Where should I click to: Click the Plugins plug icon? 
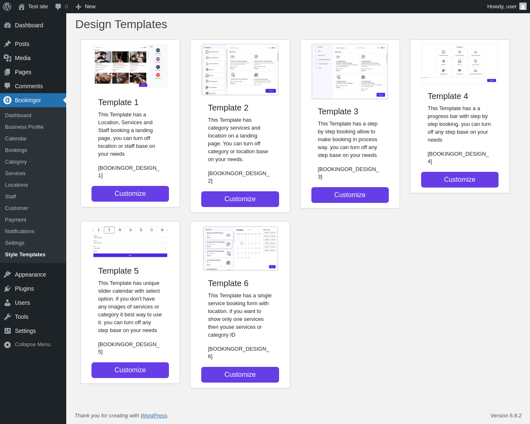(7, 289)
